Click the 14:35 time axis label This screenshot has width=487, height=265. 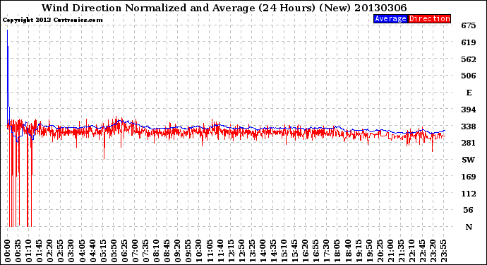click(x=273, y=251)
